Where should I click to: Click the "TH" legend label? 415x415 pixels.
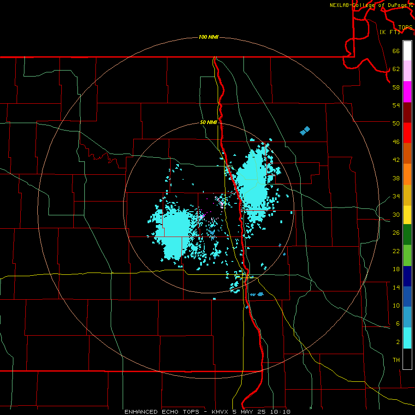pyautogui.click(x=396, y=360)
